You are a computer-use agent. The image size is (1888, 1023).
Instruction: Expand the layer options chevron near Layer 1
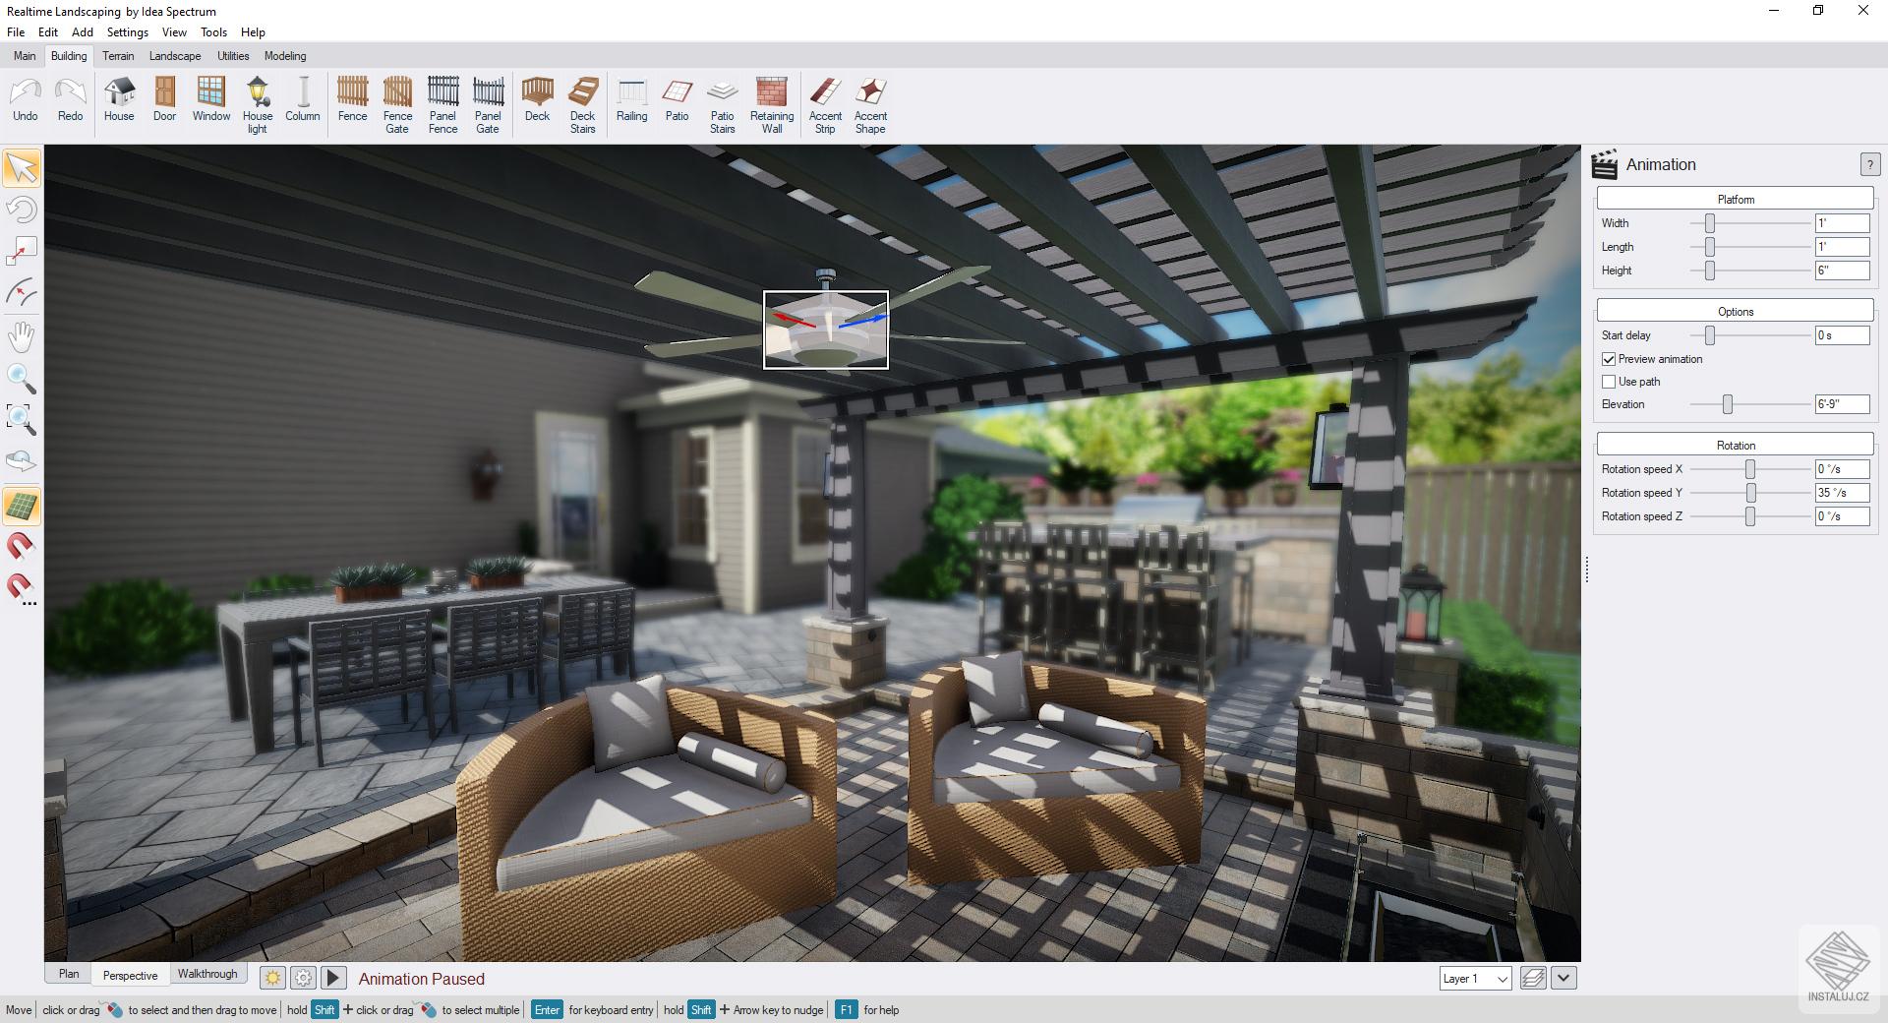[1563, 978]
